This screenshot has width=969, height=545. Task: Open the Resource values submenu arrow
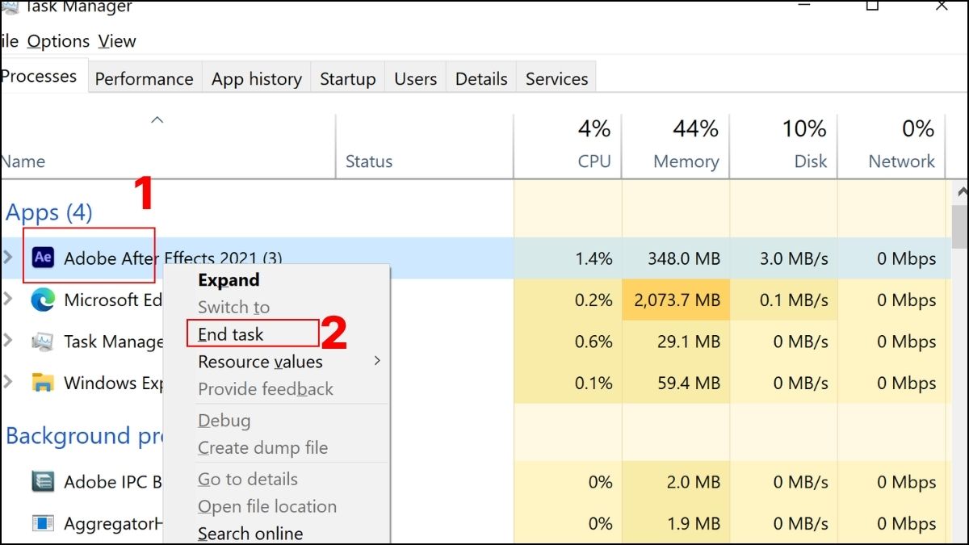tap(376, 361)
